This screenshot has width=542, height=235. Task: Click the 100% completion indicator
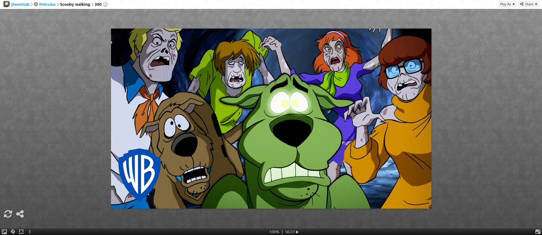[x=274, y=232]
